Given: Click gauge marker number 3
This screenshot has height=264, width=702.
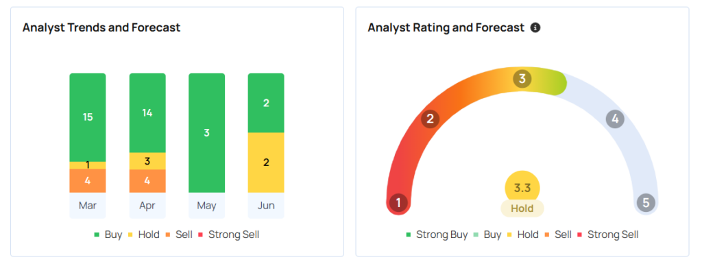Looking at the screenshot, I should tap(522, 80).
